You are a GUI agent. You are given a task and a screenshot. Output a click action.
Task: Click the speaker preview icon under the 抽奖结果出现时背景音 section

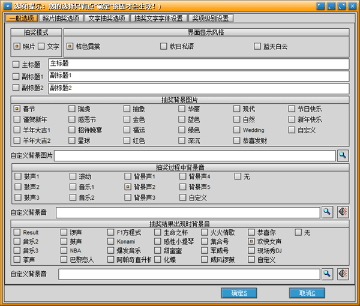click(x=343, y=274)
